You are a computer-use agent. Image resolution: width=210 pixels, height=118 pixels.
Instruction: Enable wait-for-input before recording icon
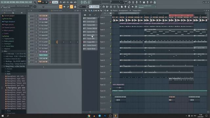(64, 2)
